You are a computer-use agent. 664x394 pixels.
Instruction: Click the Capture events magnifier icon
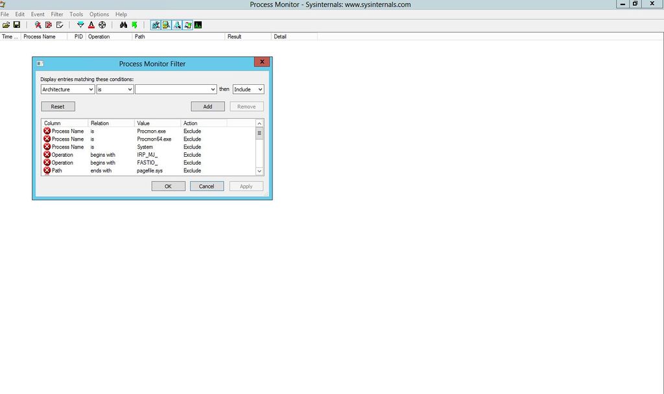pyautogui.click(x=38, y=25)
